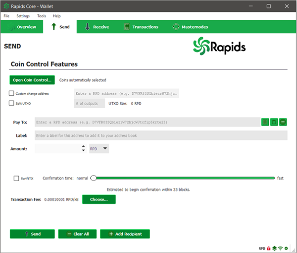This screenshot has width=297, height=253.
Task: Click the Rapids brand logo image
Action: click(219, 46)
